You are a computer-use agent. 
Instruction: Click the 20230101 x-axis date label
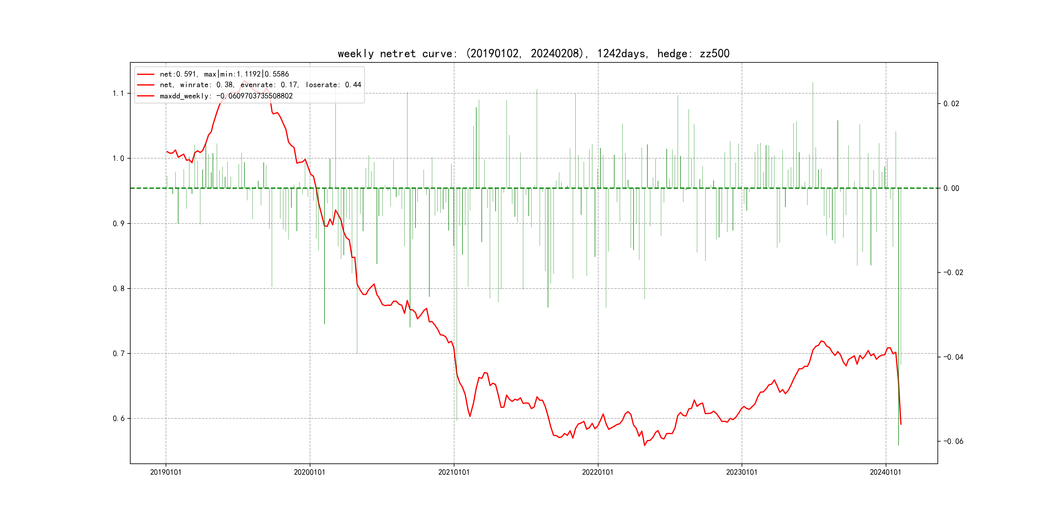741,472
